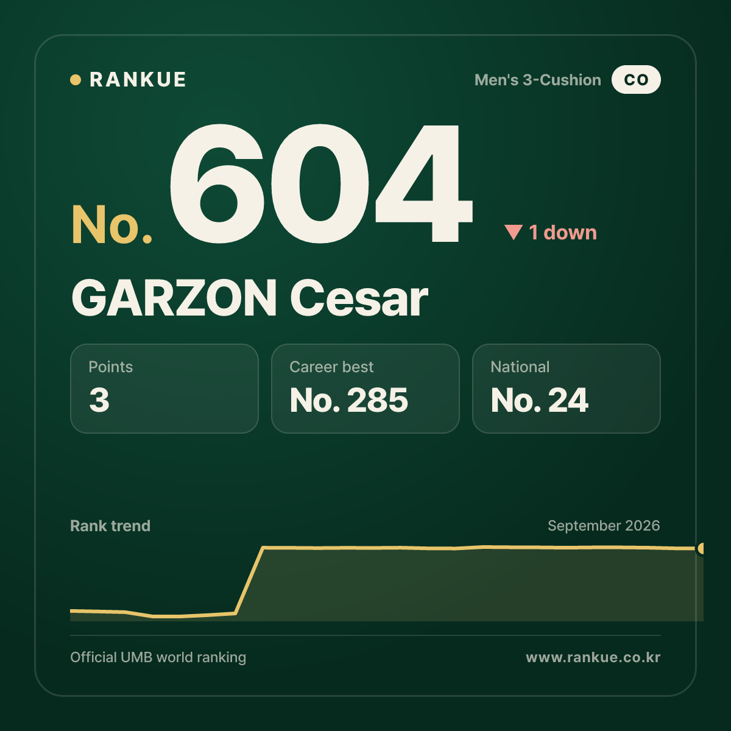731x731 pixels.
Task: Click the Official UMB world ranking text
Action: [x=158, y=657]
